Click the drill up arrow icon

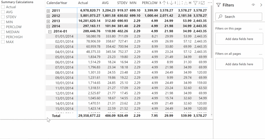coord(164,3)
